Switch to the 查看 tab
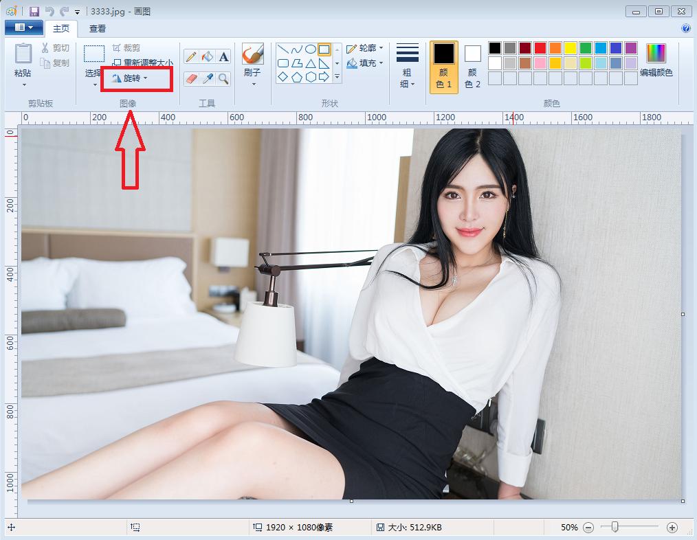This screenshot has width=697, height=540. point(96,29)
